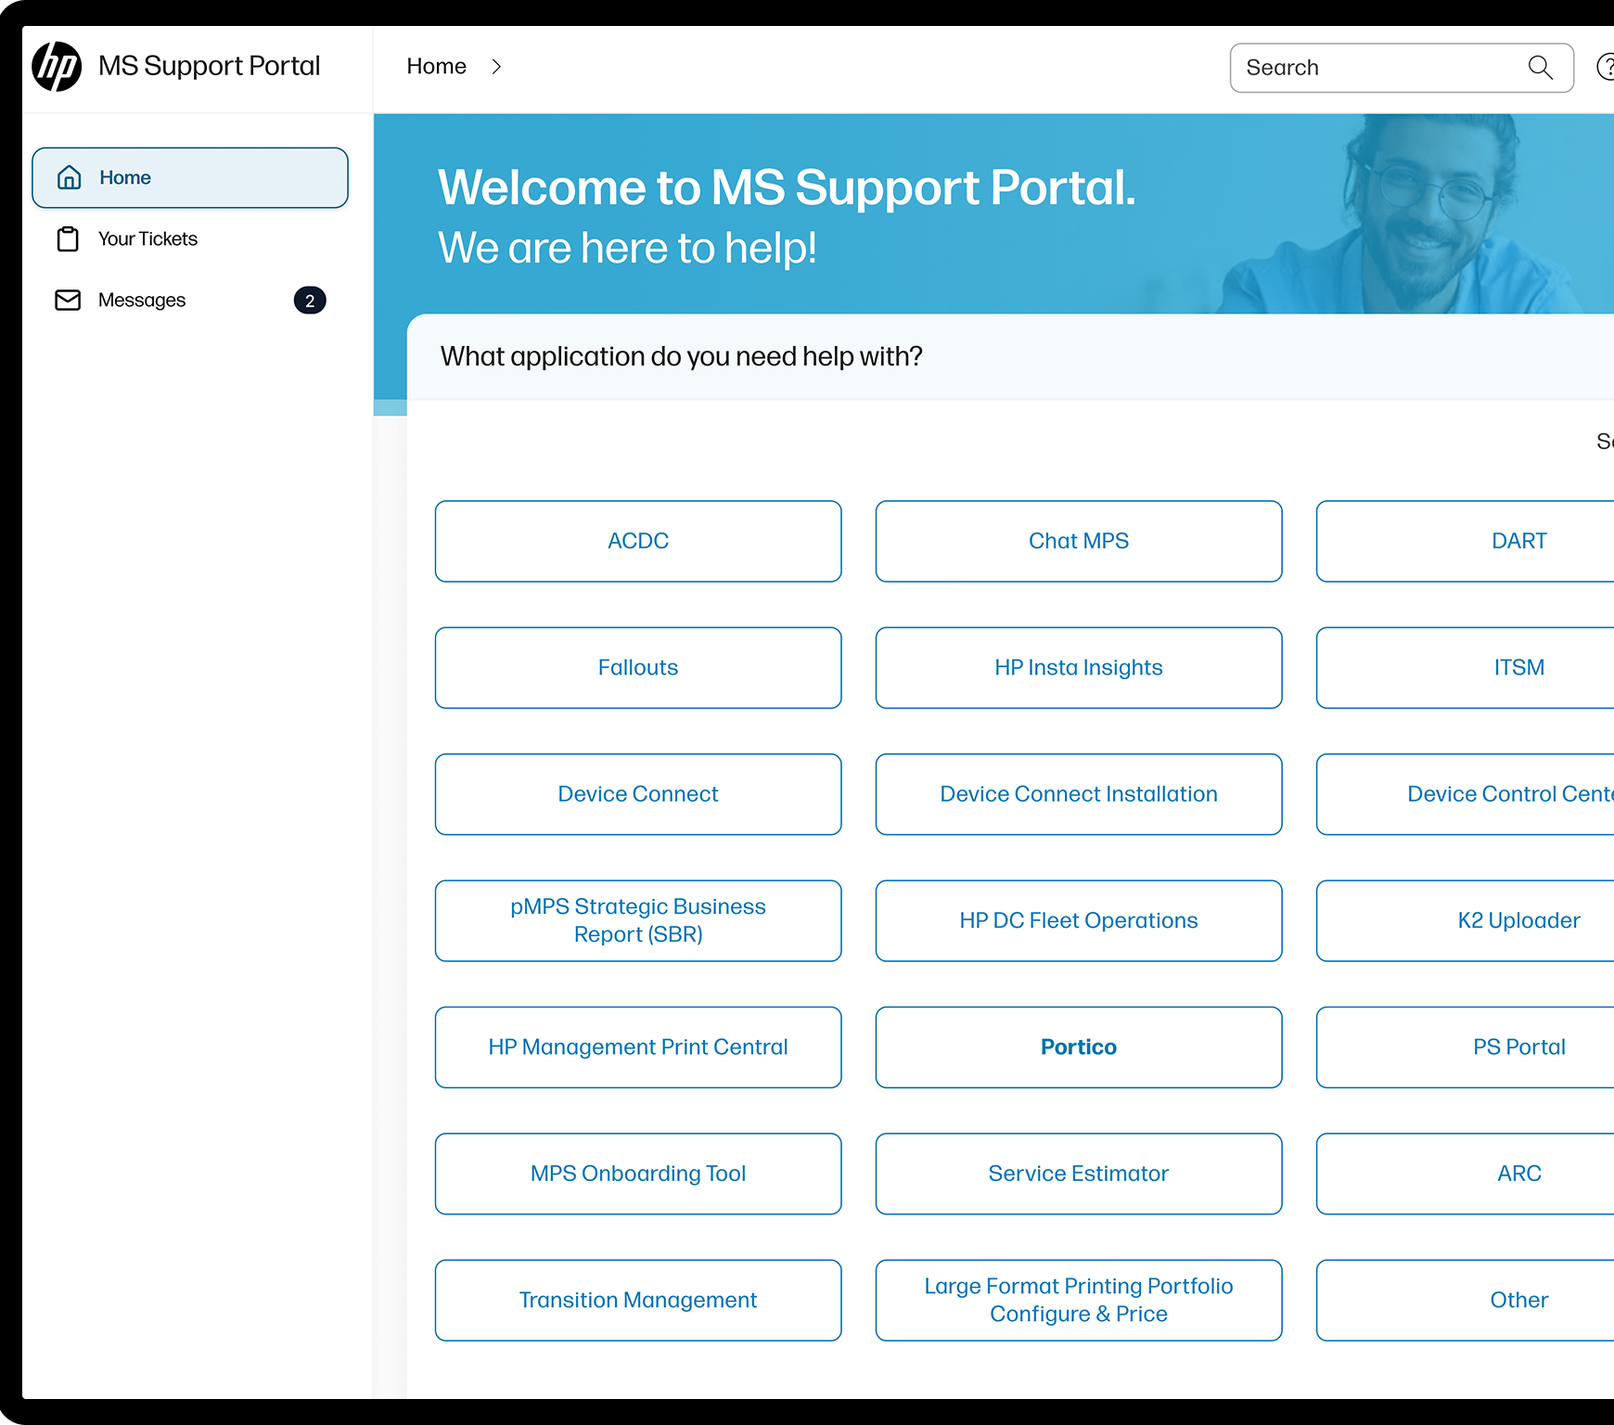
Task: Select the Other option
Action: [x=1518, y=1300]
